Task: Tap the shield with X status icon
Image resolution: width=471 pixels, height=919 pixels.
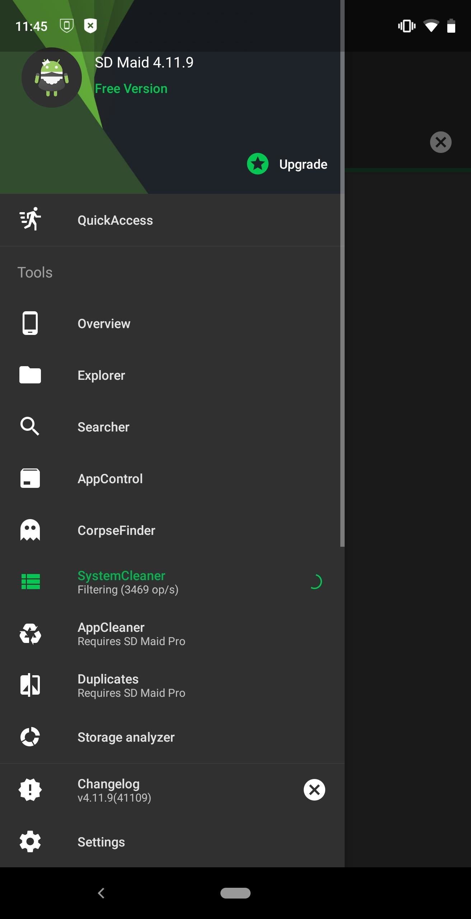Action: 90,26
